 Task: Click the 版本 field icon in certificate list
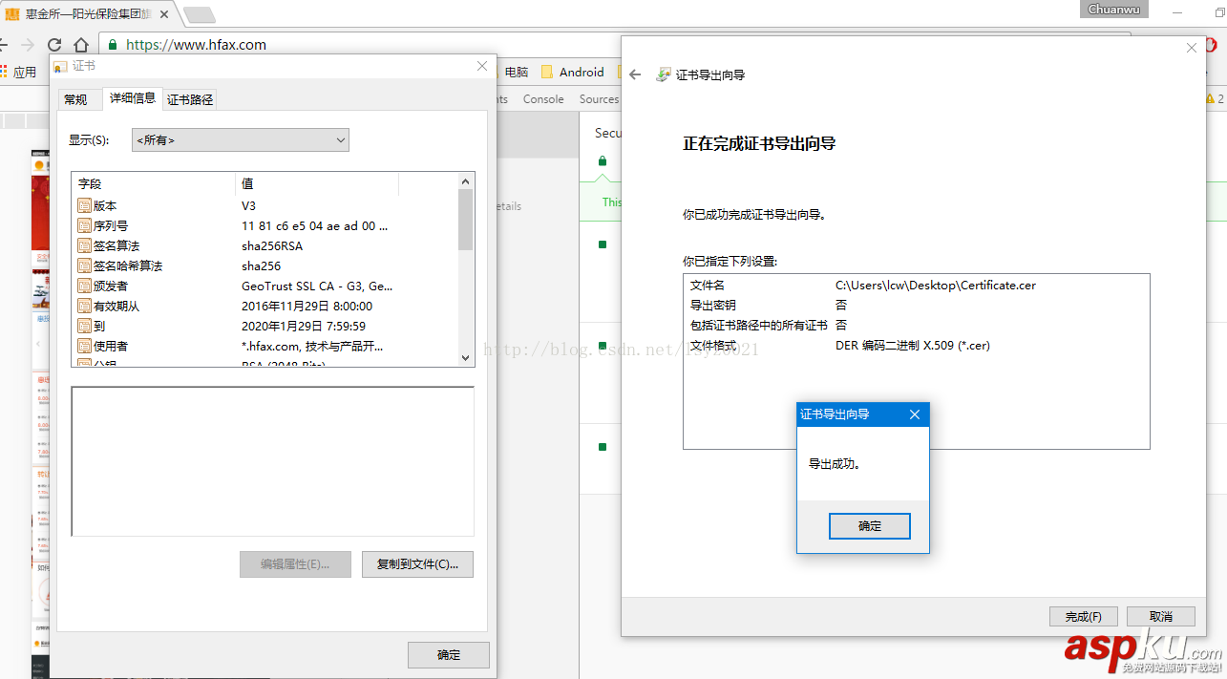[x=85, y=205]
